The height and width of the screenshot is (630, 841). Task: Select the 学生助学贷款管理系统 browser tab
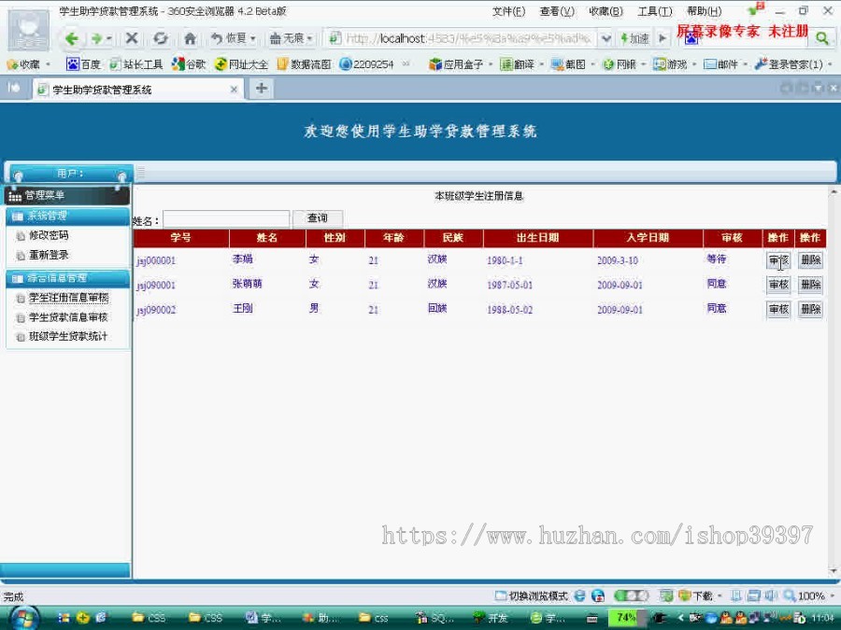pyautogui.click(x=137, y=90)
